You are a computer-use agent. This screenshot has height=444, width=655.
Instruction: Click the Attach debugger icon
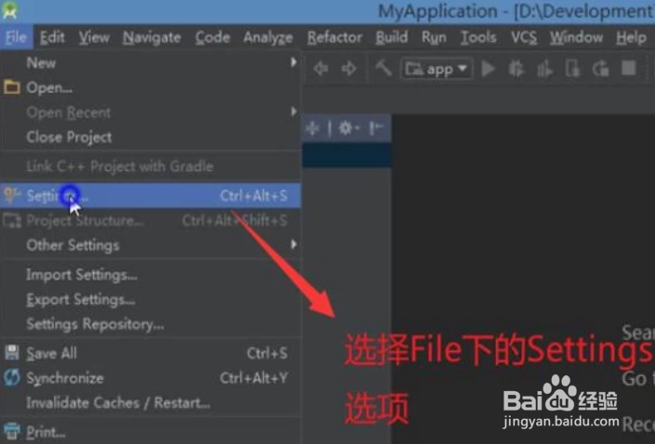coord(572,68)
